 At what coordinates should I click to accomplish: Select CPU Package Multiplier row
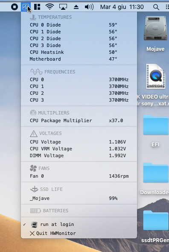tap(79, 120)
